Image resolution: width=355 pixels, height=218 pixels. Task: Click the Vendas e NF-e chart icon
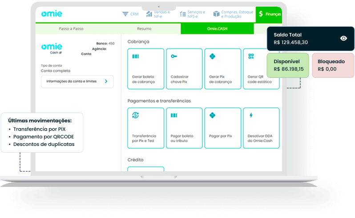(149, 14)
